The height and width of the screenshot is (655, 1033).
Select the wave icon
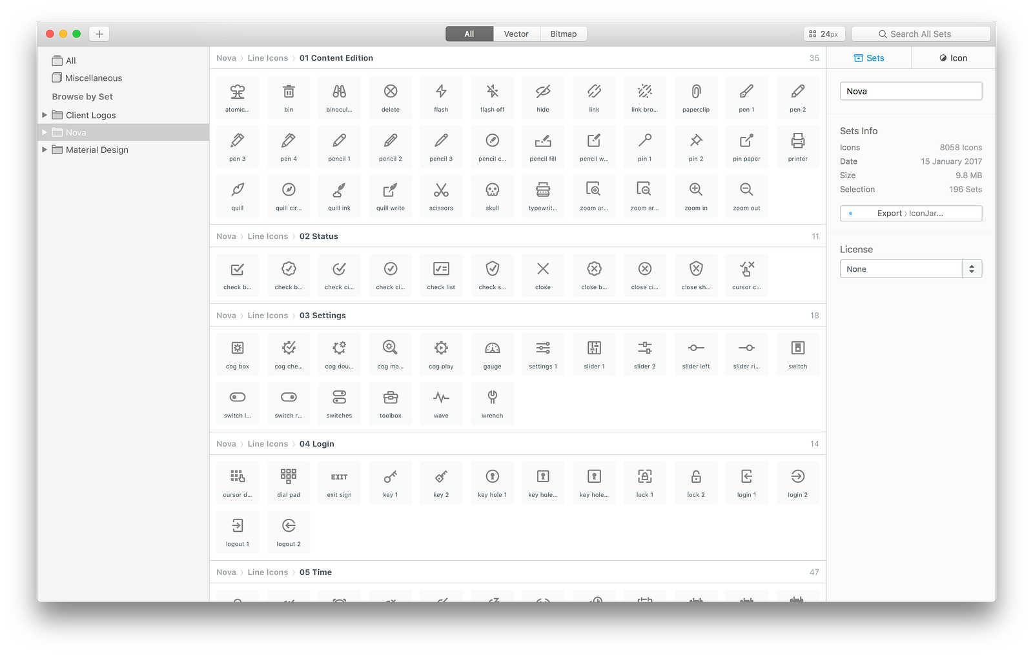point(442,403)
